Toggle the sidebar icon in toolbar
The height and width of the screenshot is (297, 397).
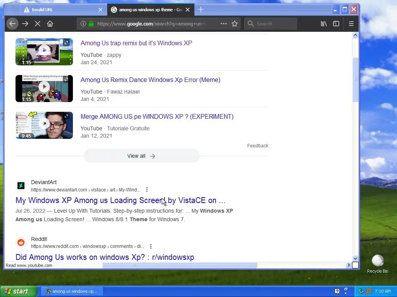coord(336,24)
